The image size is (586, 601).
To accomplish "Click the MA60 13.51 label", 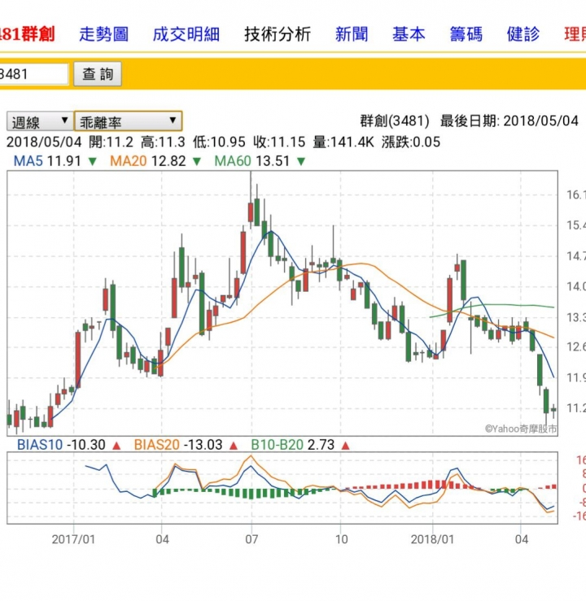I will (252, 161).
